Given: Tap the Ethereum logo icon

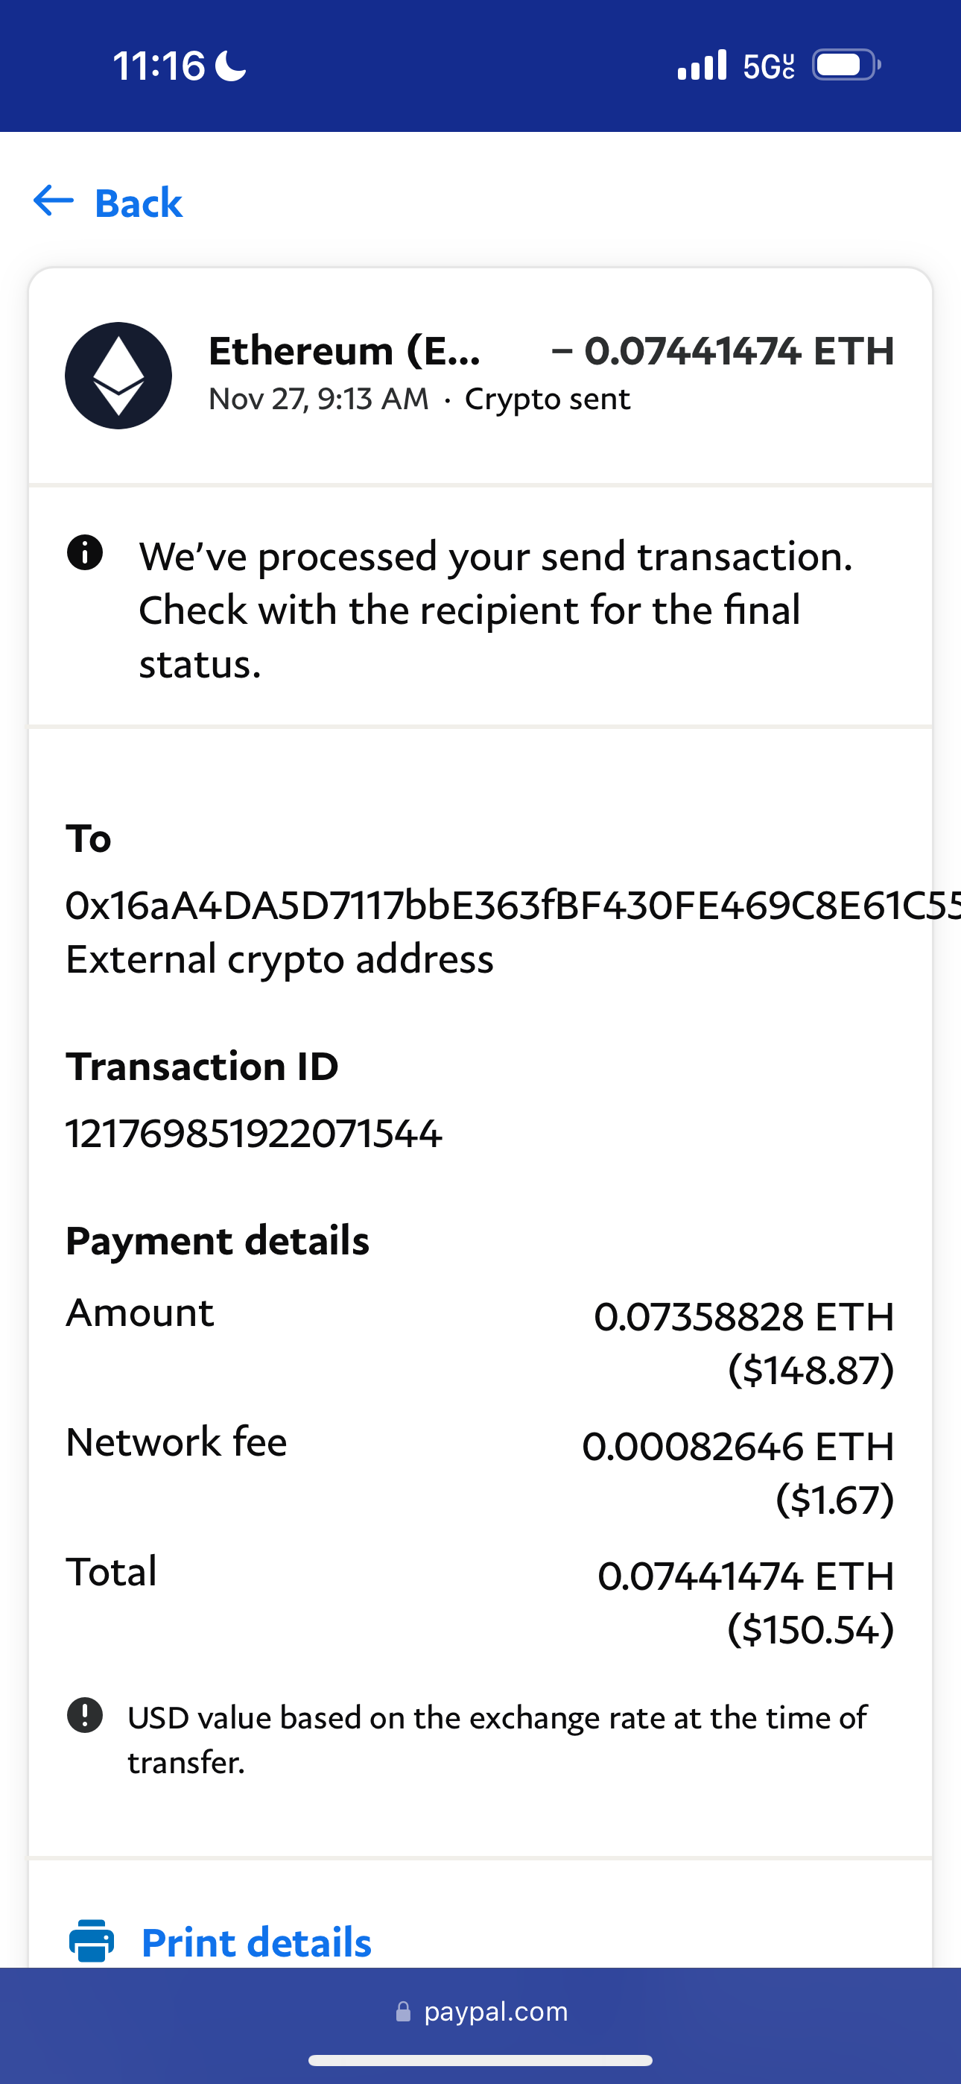Looking at the screenshot, I should [x=118, y=376].
